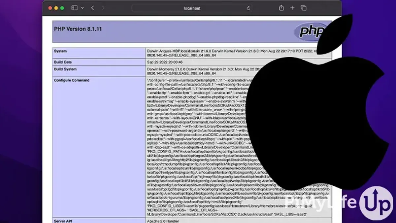Select the 'Sep 29 2022 20:00:46' value

point(164,62)
